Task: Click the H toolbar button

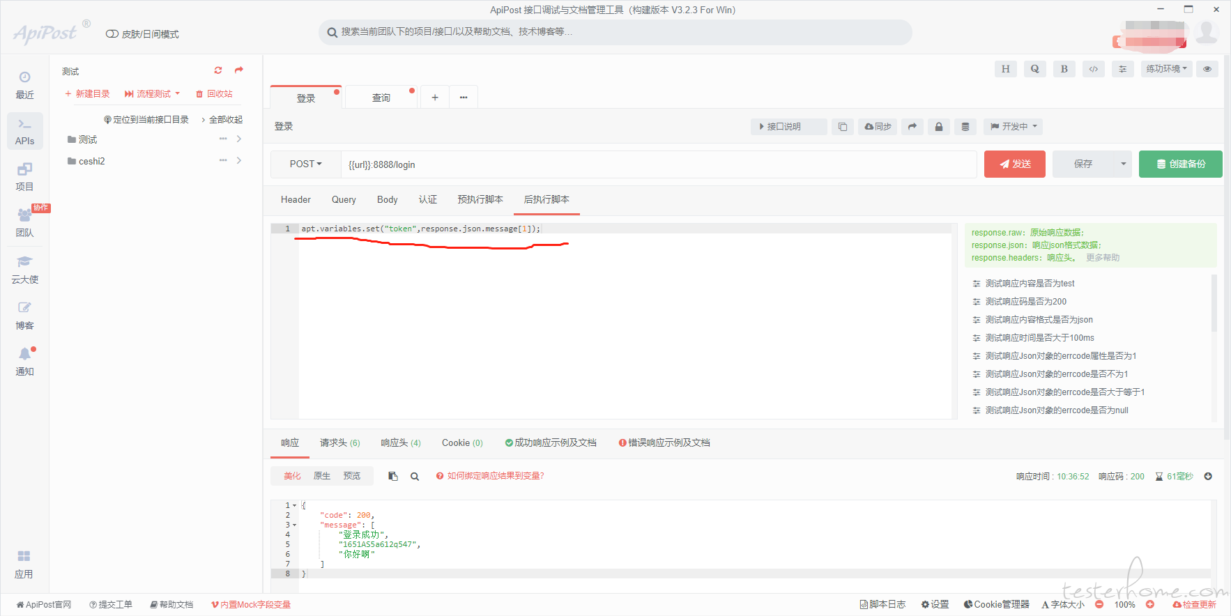Action: click(1005, 69)
